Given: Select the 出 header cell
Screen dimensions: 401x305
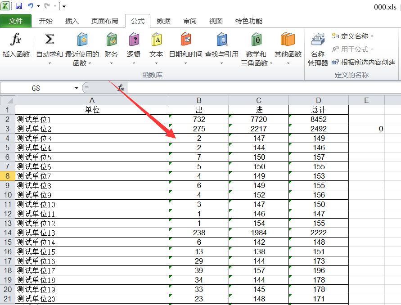Looking at the screenshot, I should pos(199,110).
